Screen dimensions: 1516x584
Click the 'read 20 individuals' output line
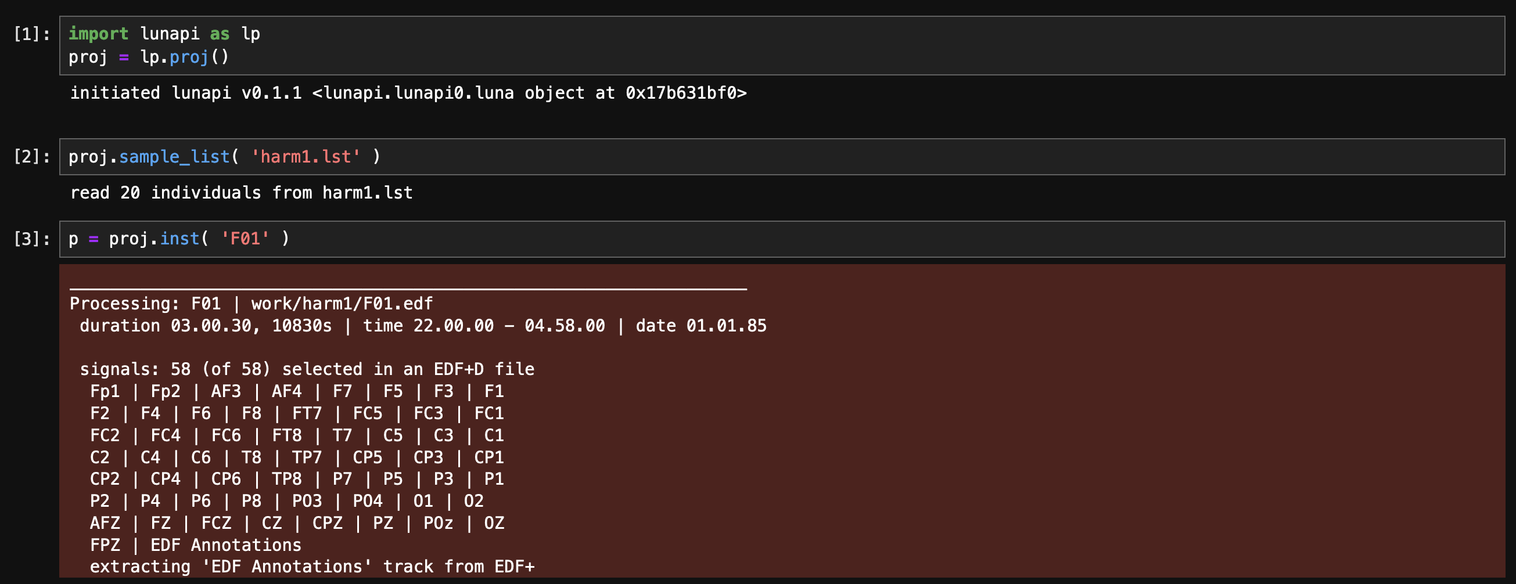coord(241,193)
